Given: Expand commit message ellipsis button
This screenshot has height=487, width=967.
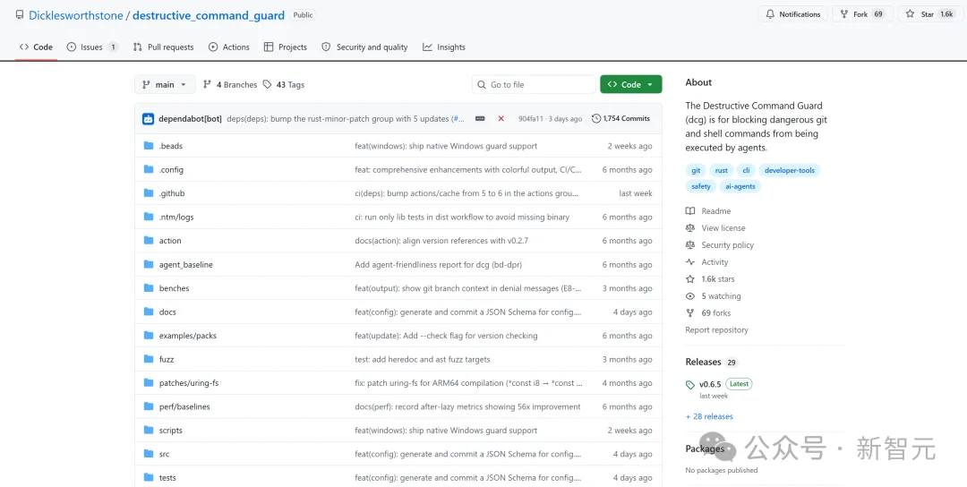Looking at the screenshot, I should click(480, 118).
